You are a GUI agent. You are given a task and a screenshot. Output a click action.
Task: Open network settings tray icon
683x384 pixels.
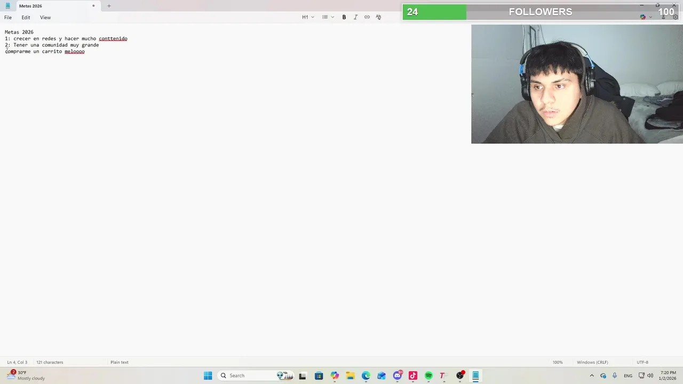641,375
